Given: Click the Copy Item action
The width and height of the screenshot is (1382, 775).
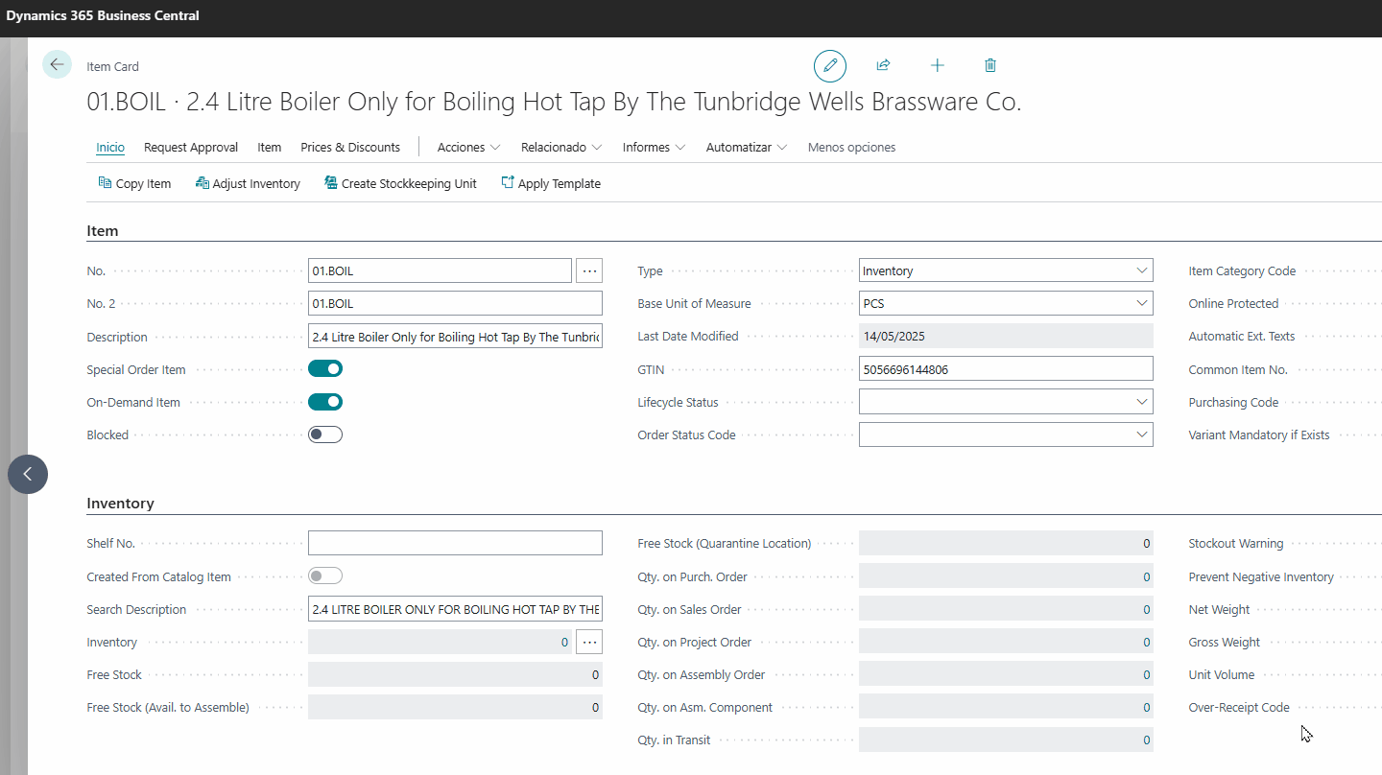Looking at the screenshot, I should point(134,183).
